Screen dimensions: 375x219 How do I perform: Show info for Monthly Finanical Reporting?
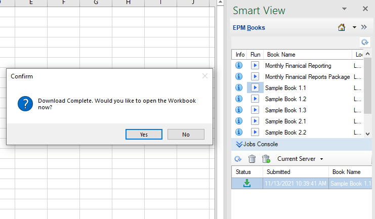(x=239, y=65)
